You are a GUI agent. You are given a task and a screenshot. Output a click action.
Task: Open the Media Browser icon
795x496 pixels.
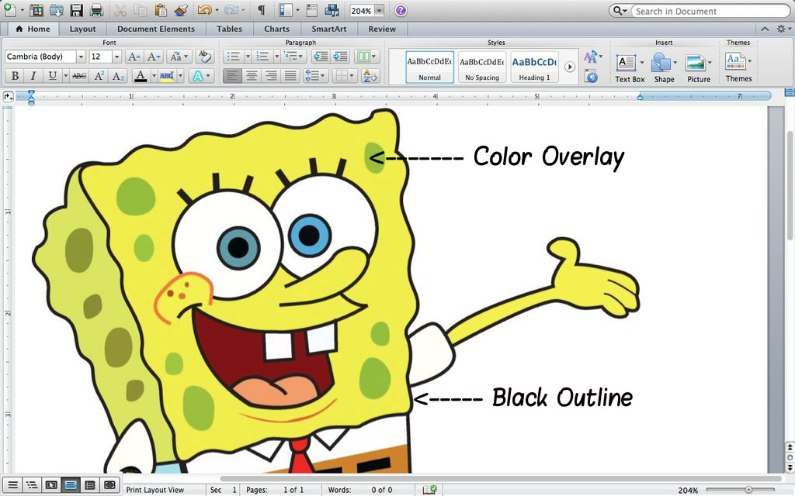(332, 10)
